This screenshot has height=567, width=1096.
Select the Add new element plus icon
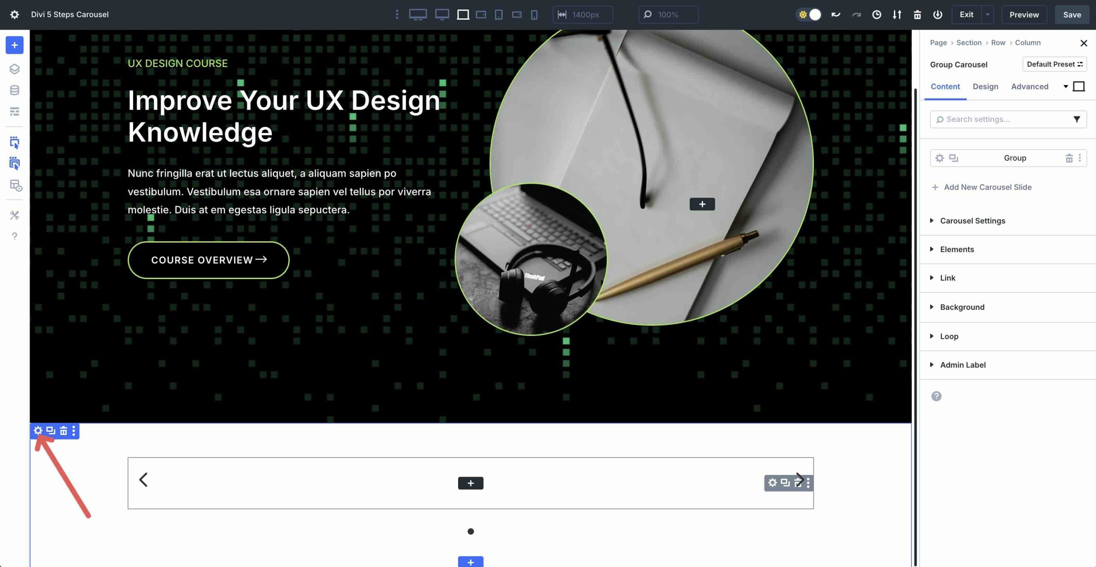15,45
